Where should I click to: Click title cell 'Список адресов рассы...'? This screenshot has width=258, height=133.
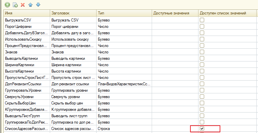[x=73, y=129]
